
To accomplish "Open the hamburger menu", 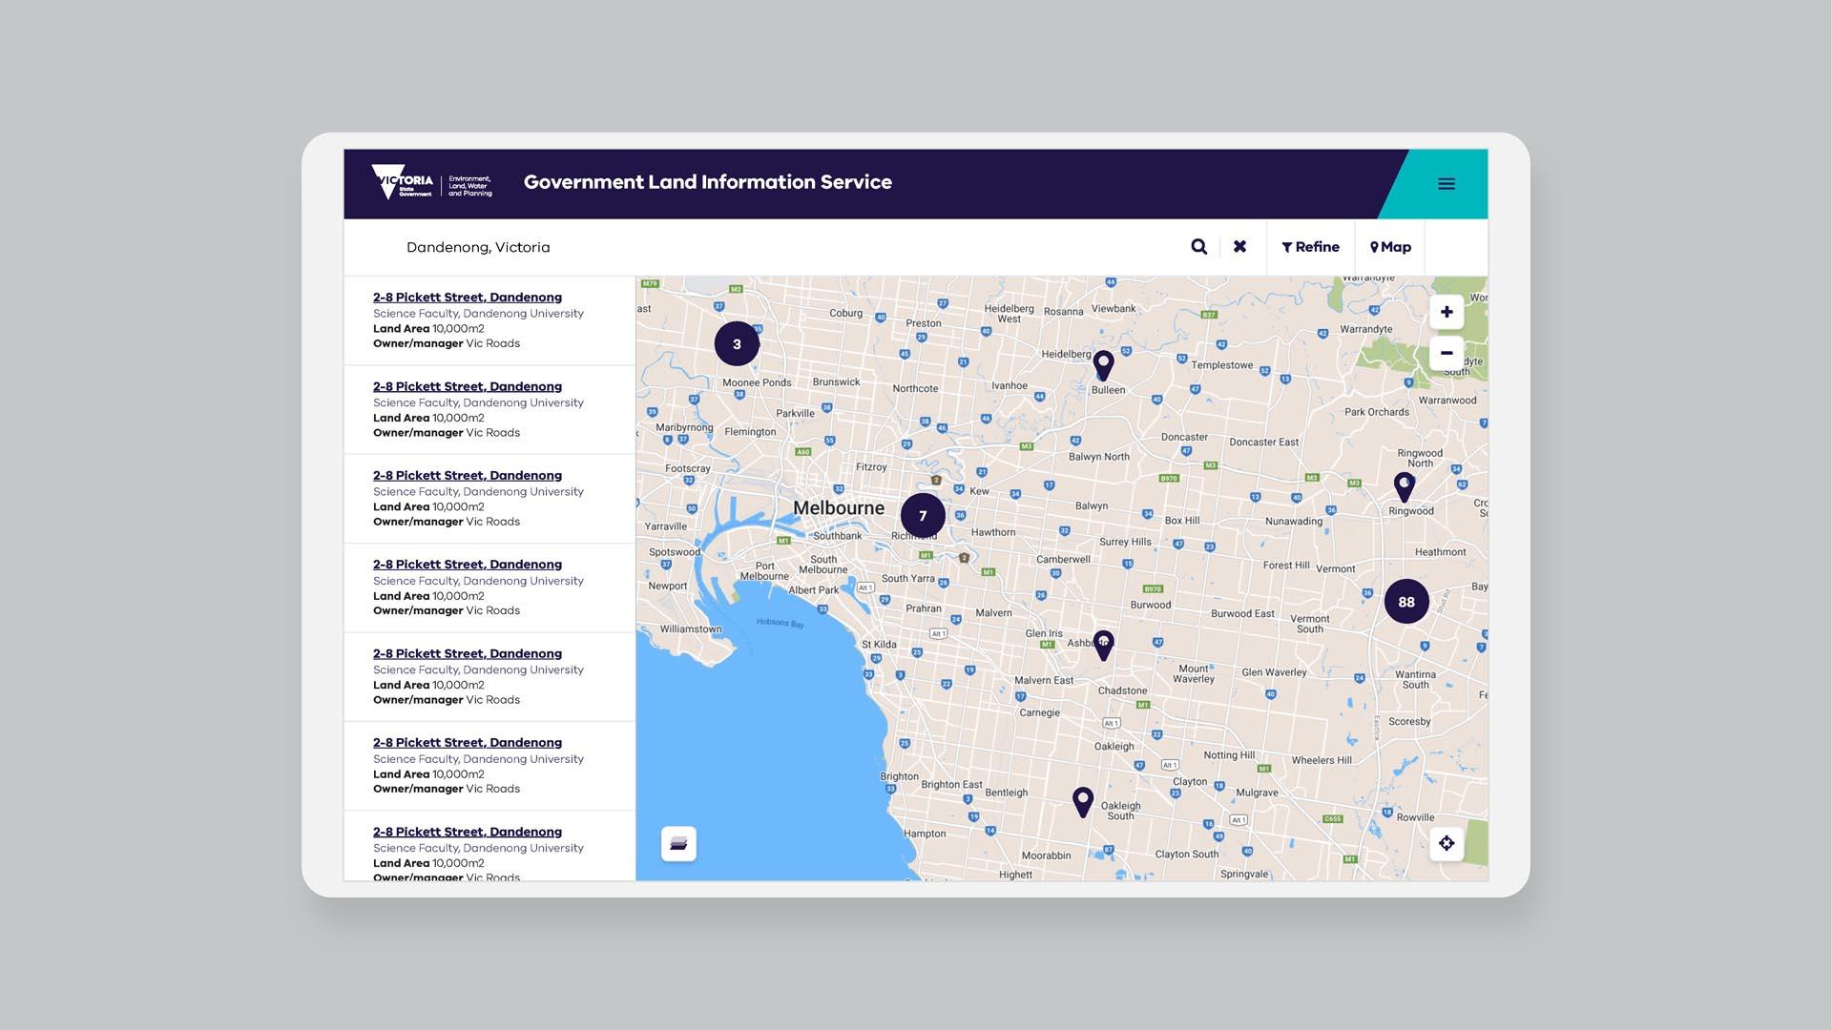I will click(x=1446, y=184).
